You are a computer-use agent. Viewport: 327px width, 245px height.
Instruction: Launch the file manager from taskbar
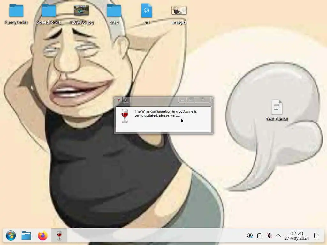point(26,235)
